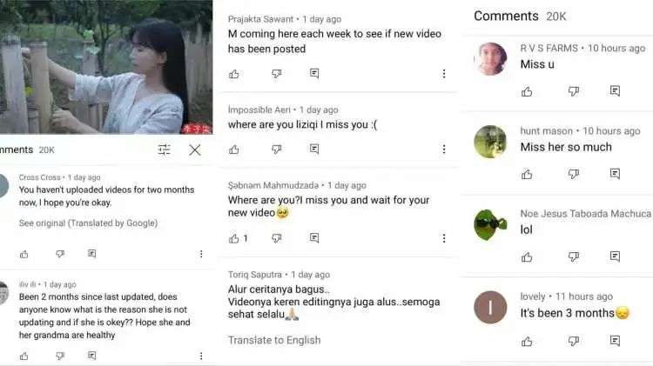Open three-dot menu on Impossible Aeri's comment
The height and width of the screenshot is (366, 653).
(444, 149)
